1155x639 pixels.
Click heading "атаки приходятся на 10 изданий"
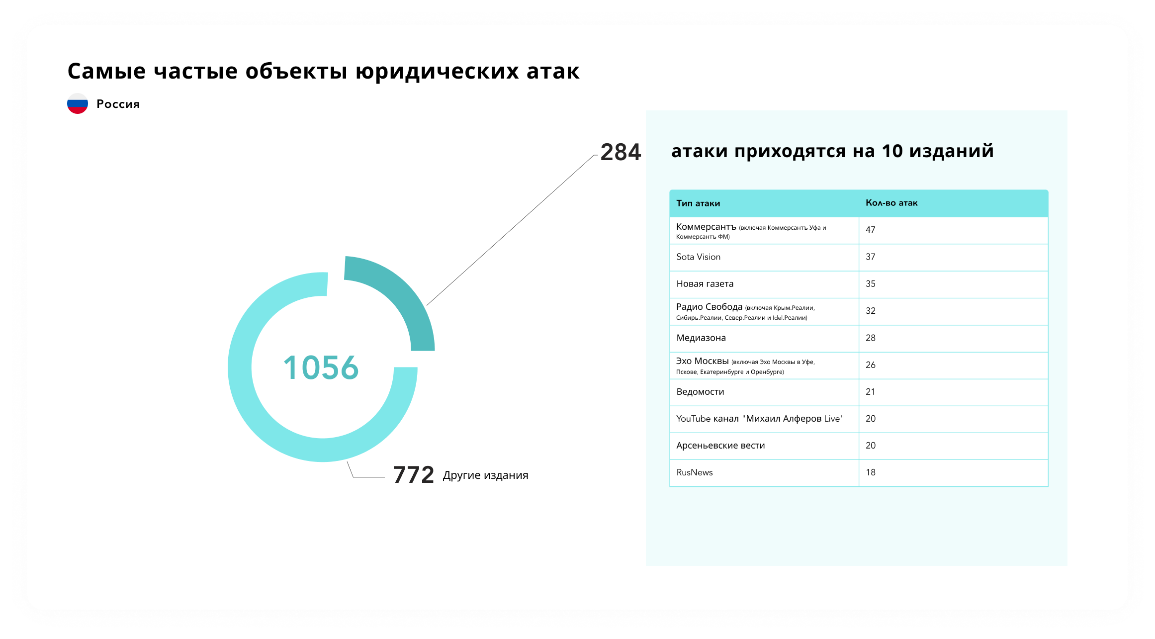(832, 151)
